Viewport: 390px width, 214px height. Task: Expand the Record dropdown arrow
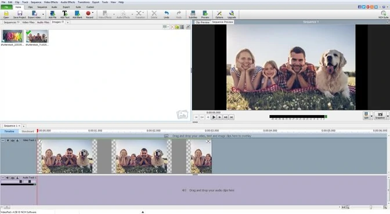[93, 13]
